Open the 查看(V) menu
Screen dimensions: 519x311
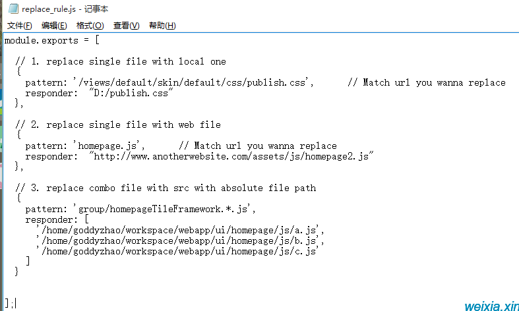(x=126, y=26)
